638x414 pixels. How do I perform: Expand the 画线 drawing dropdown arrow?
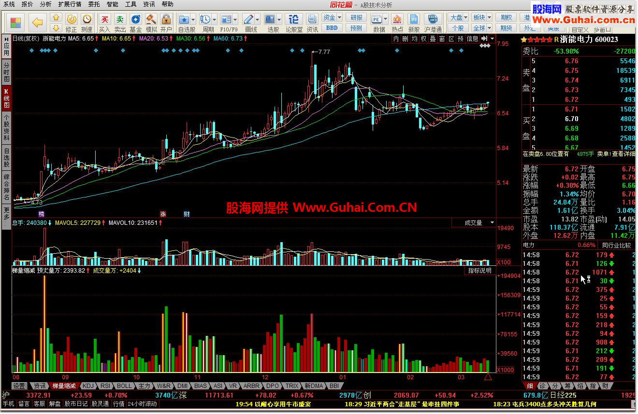(257, 19)
